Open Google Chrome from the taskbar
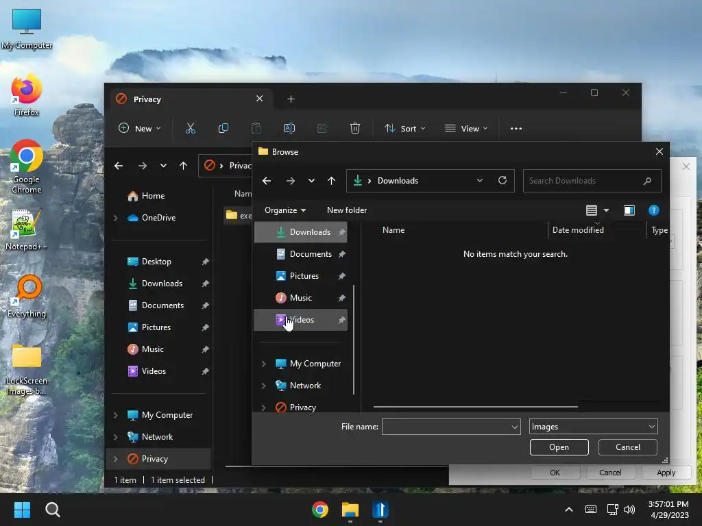The image size is (702, 526). point(319,510)
